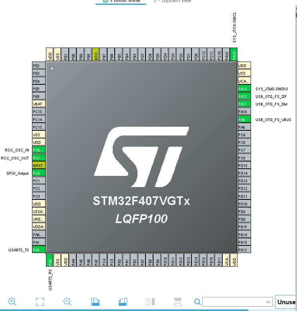Rotate the chip view clockwise

pos(95,302)
